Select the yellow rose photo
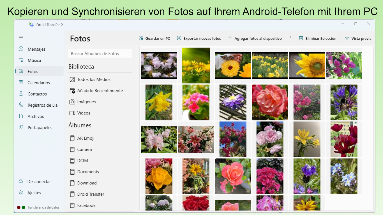This screenshot has height=215, width=383. pyautogui.click(x=159, y=176)
